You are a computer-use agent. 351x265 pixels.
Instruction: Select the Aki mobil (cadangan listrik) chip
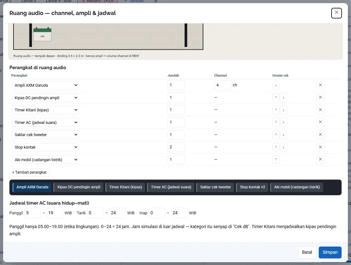tap(296, 187)
